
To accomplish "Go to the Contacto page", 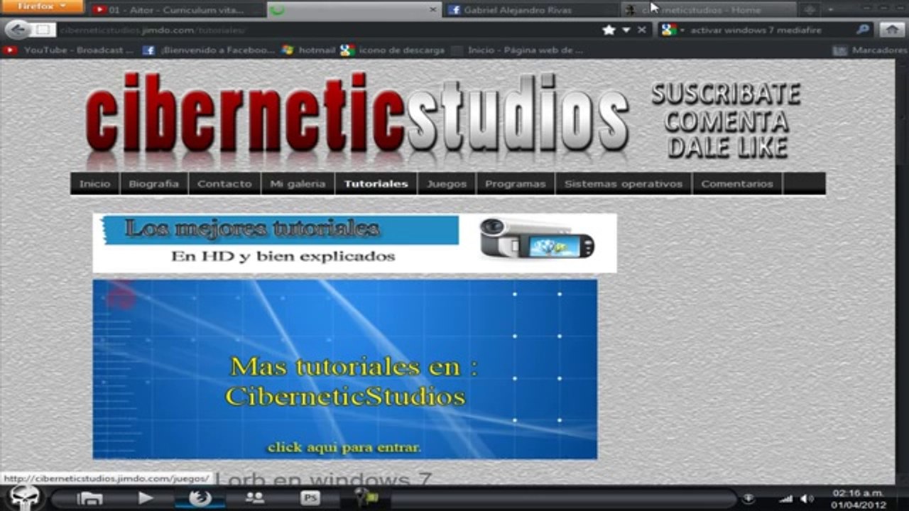I will point(224,184).
